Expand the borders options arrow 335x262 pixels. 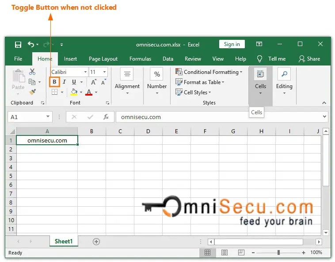tap(62, 92)
